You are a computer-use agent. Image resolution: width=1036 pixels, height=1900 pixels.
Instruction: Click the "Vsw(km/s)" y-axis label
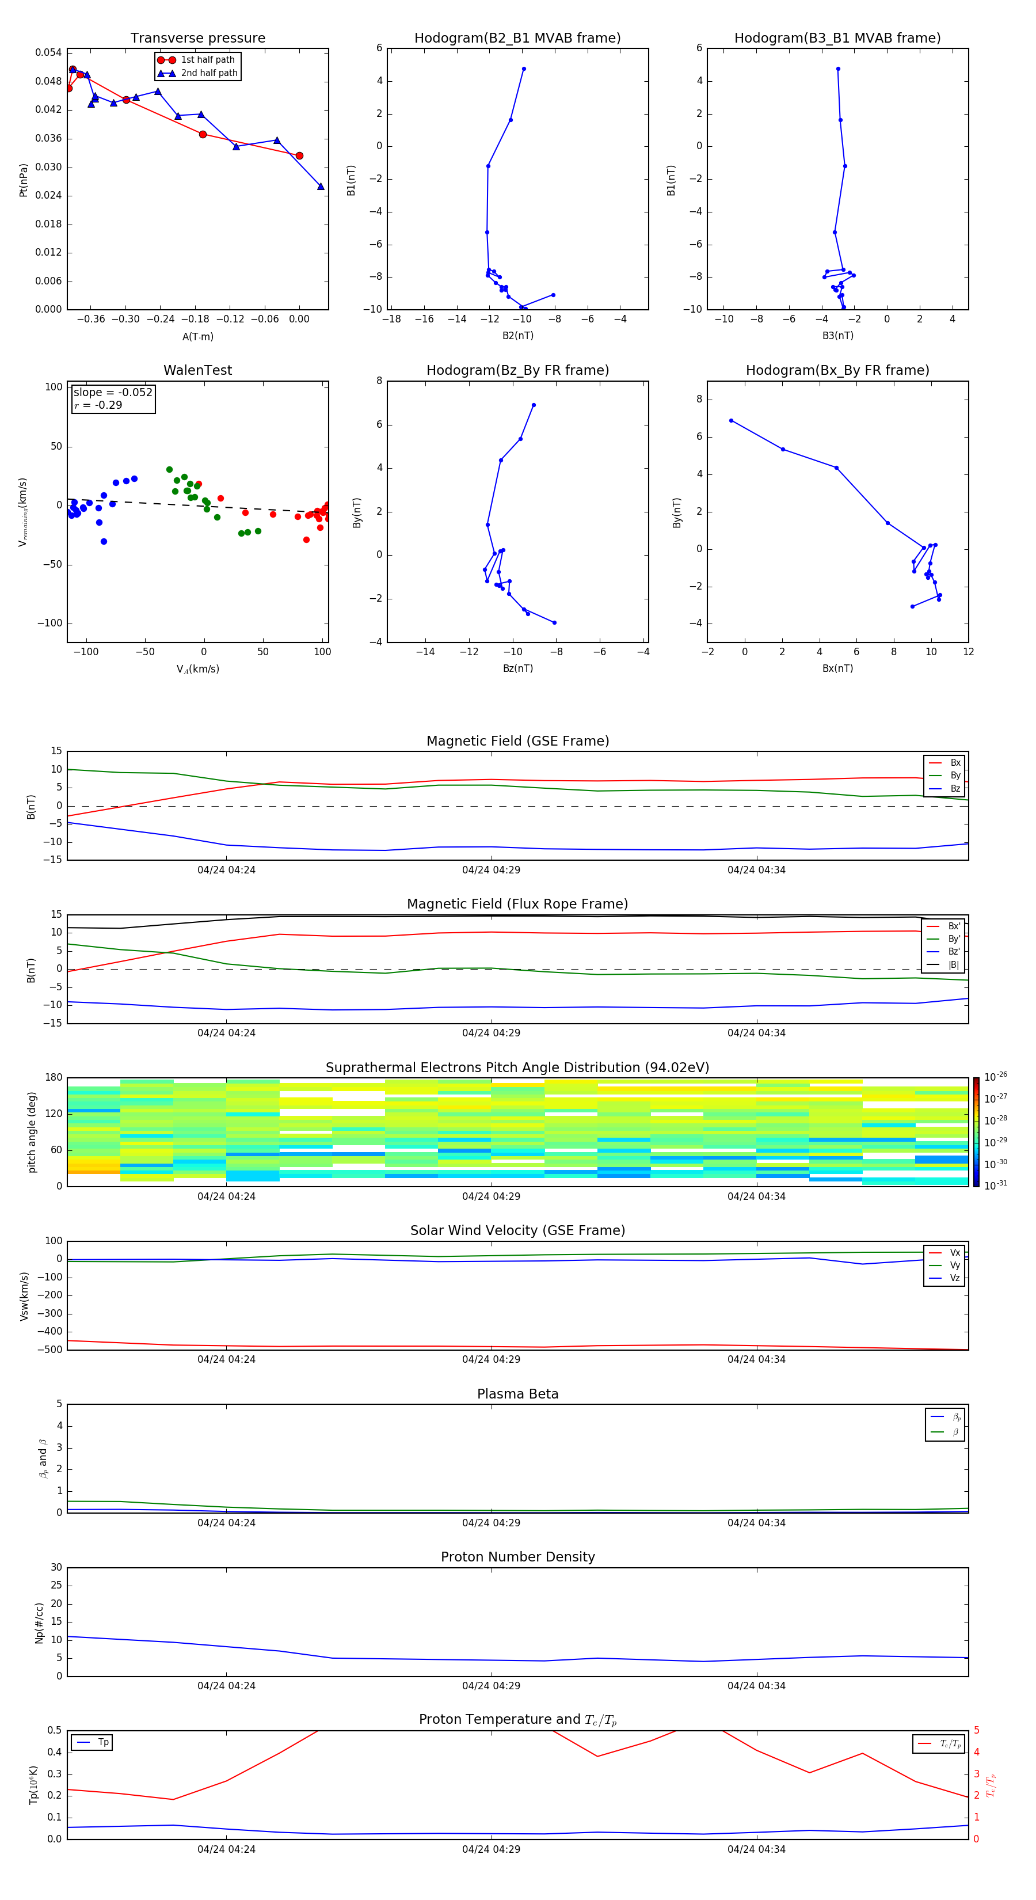24,1295
